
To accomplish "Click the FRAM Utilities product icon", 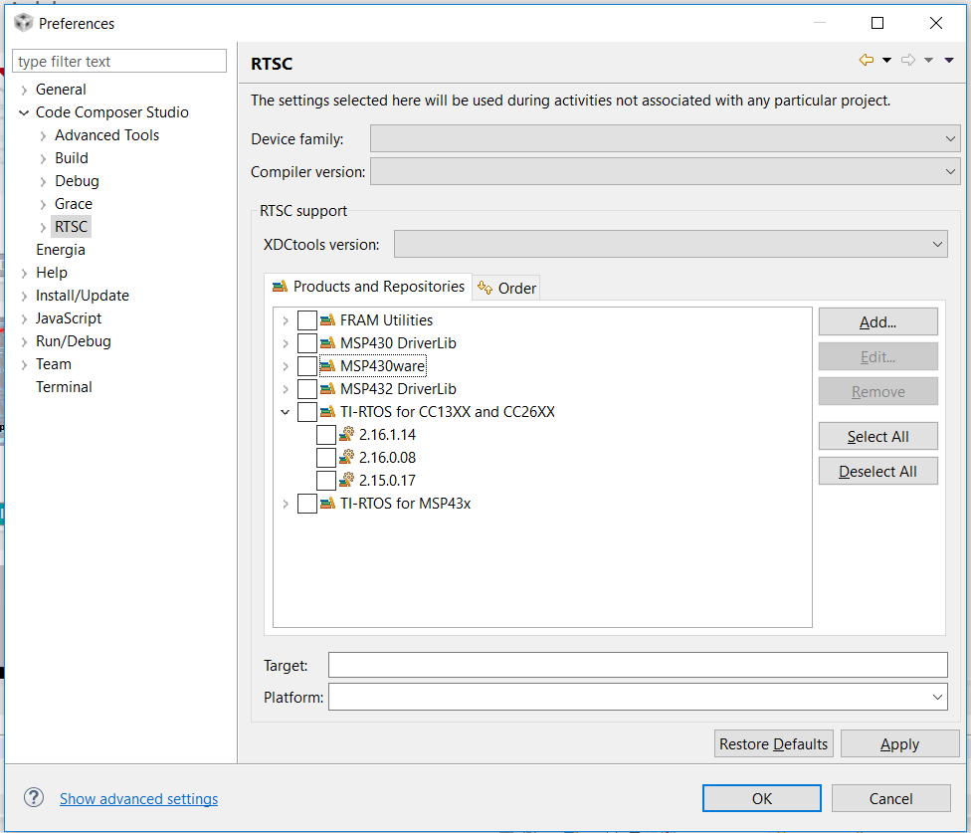I will [x=327, y=320].
